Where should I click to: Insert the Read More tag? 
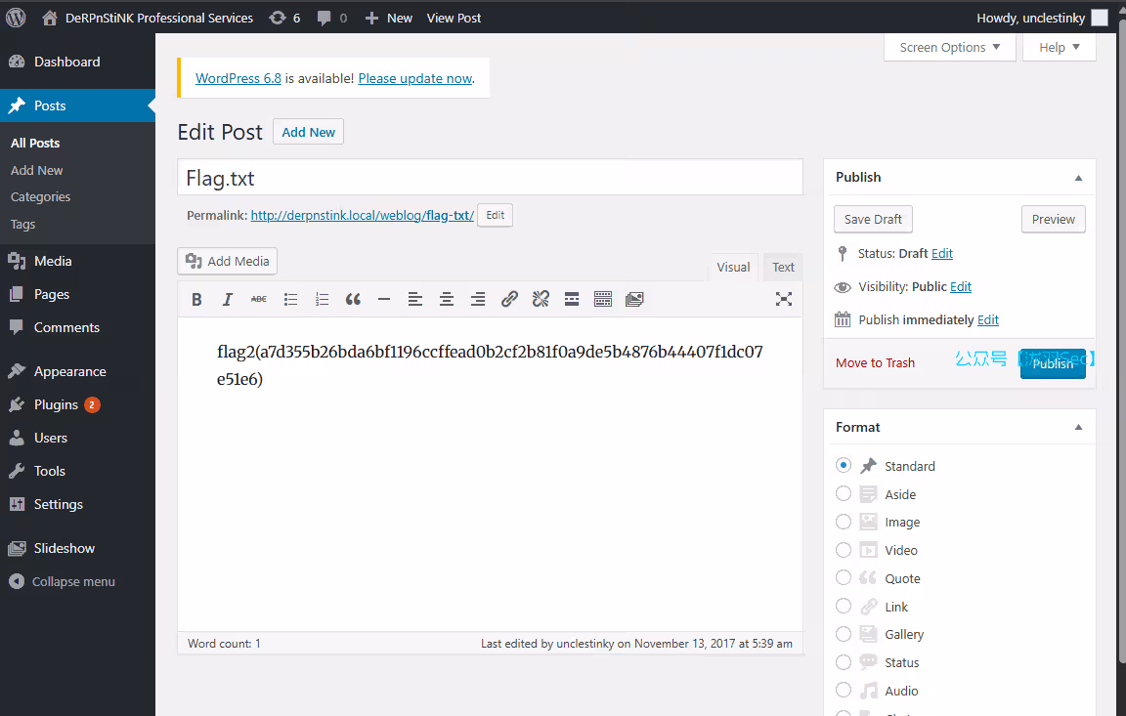pos(572,300)
